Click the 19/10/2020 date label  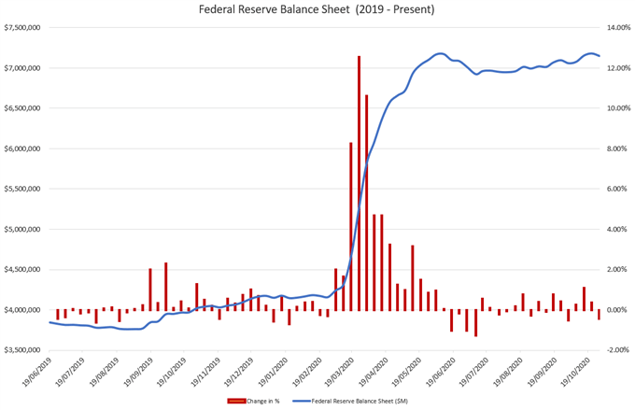point(574,372)
